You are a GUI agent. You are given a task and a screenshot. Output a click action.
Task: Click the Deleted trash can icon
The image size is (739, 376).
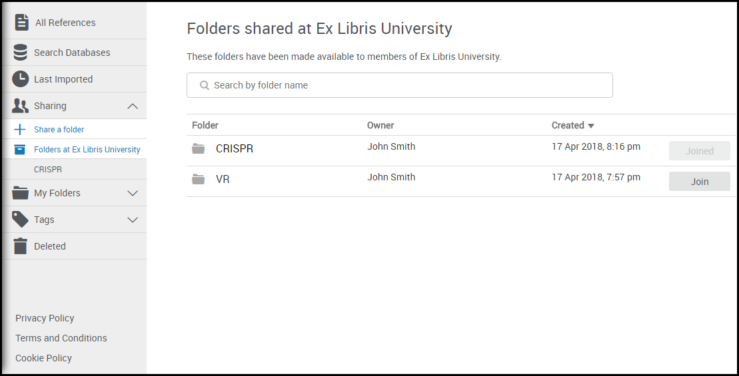(x=21, y=246)
